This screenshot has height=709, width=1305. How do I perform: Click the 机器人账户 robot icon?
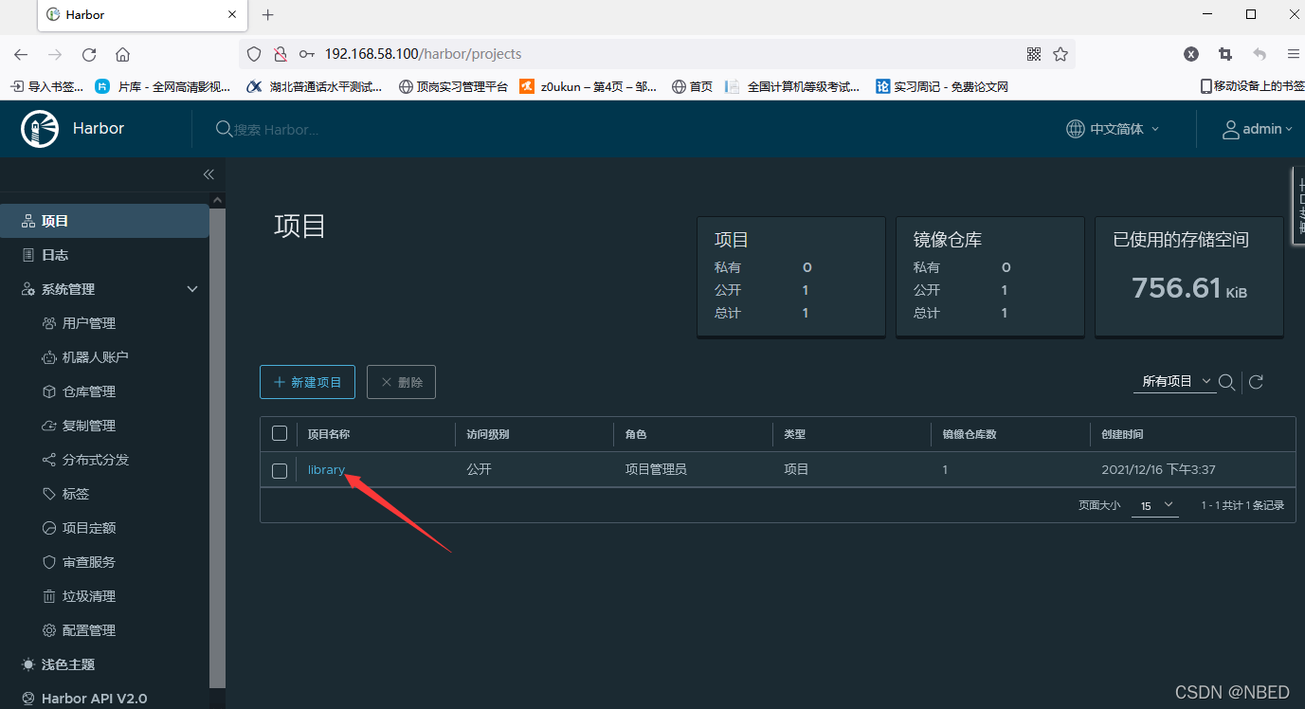(x=49, y=357)
